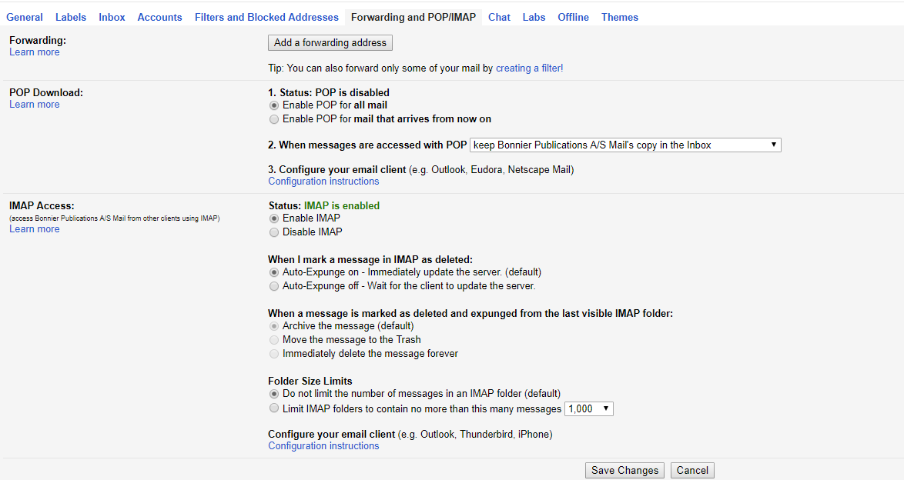The image size is (904, 480).
Task: Switch to the Accounts tab
Action: point(159,16)
